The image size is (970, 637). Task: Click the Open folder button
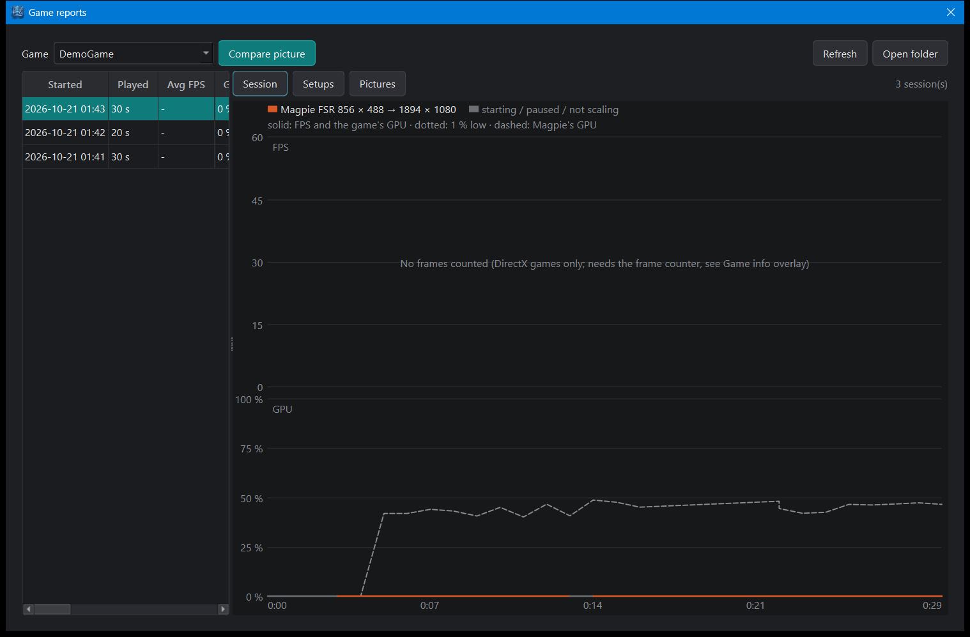(x=910, y=54)
